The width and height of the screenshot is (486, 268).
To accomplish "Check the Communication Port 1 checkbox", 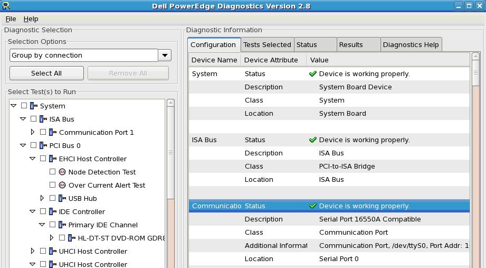I will (x=43, y=132).
